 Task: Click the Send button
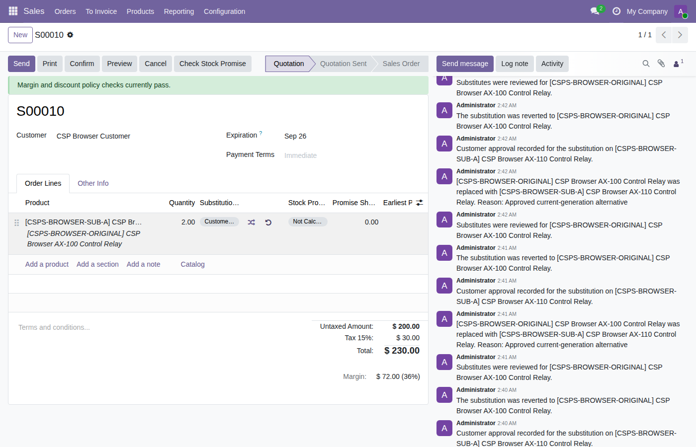point(21,64)
